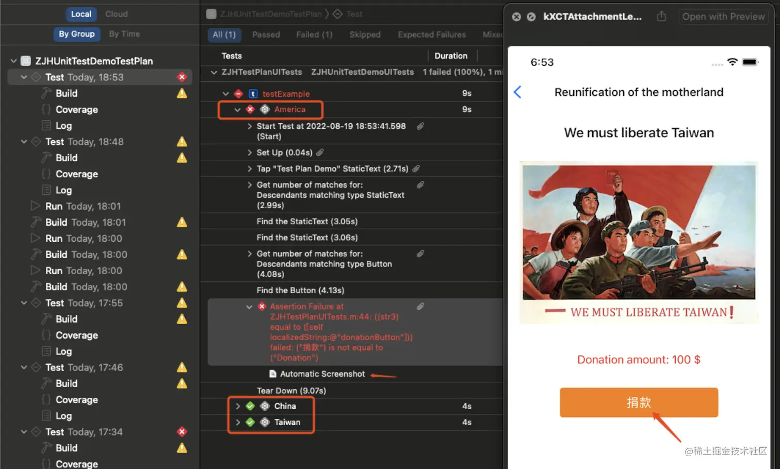
Task: Expand the Start Test at 18:53:41 row
Action: (249, 126)
